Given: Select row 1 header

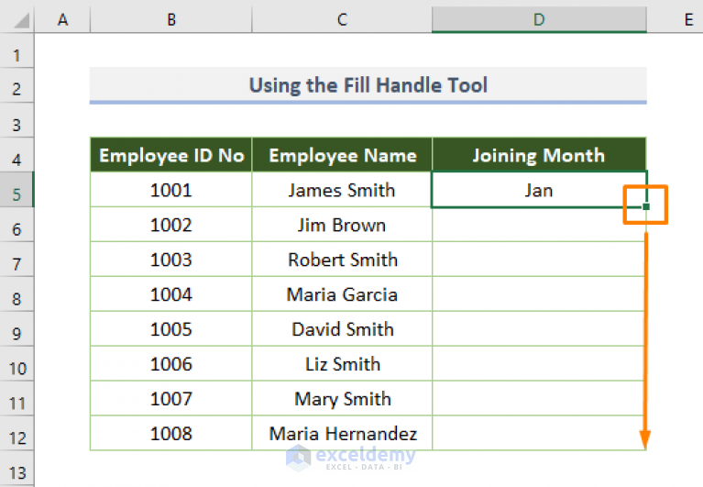Looking at the screenshot, I should point(16,50).
